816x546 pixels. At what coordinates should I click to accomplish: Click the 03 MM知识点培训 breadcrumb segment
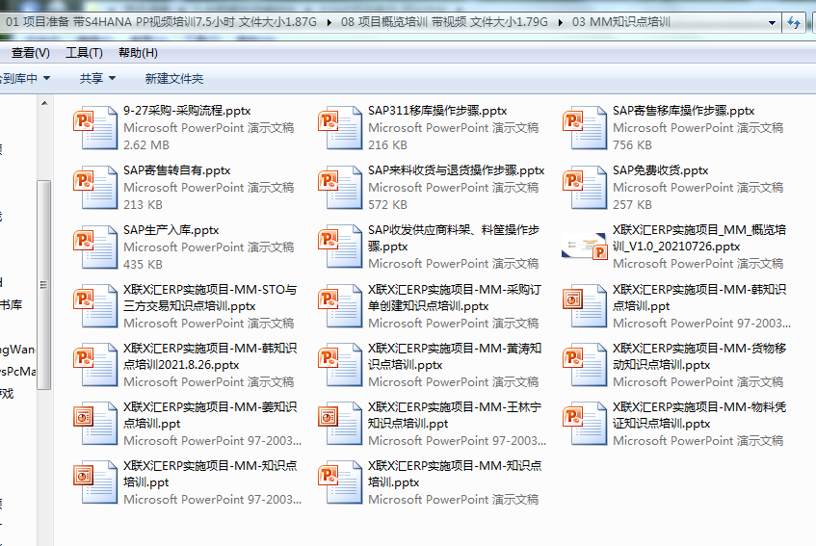point(621,22)
